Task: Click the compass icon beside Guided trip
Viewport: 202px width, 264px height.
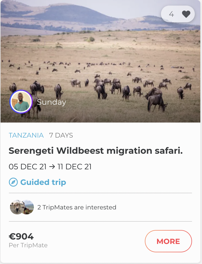Action: point(13,182)
